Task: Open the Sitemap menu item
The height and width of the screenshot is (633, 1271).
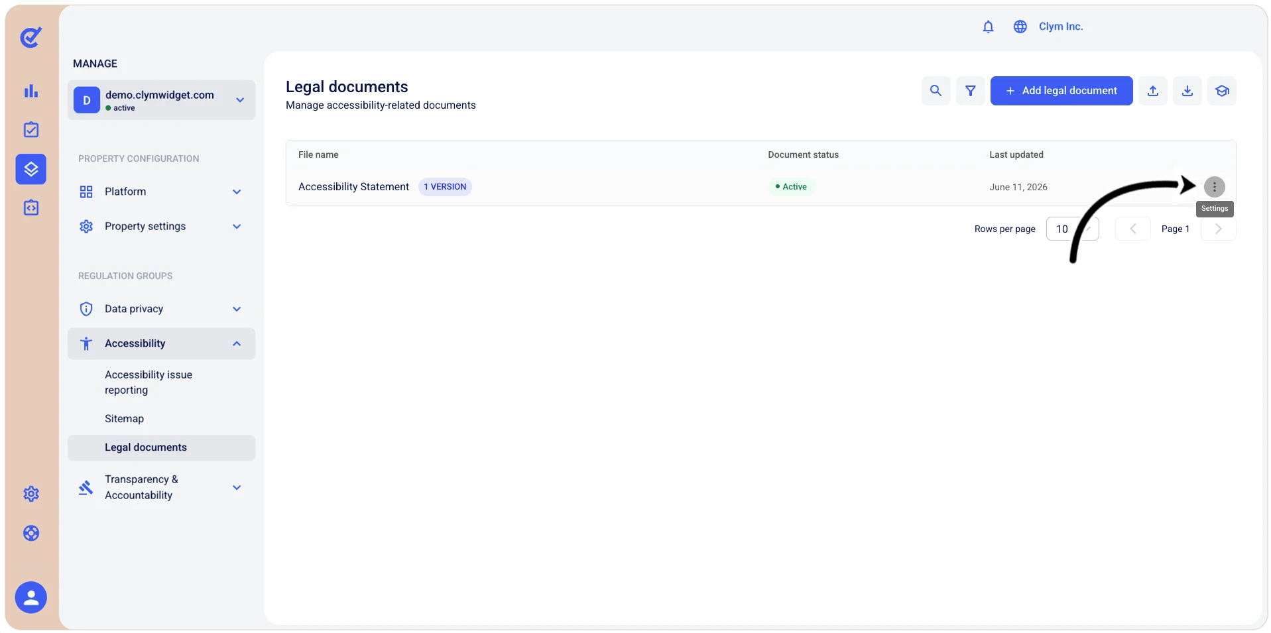Action: pyautogui.click(x=124, y=419)
